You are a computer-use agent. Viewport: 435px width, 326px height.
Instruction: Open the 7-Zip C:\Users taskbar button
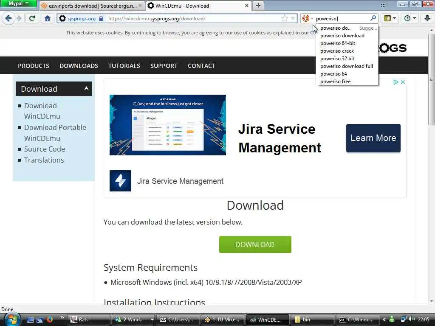click(178, 320)
